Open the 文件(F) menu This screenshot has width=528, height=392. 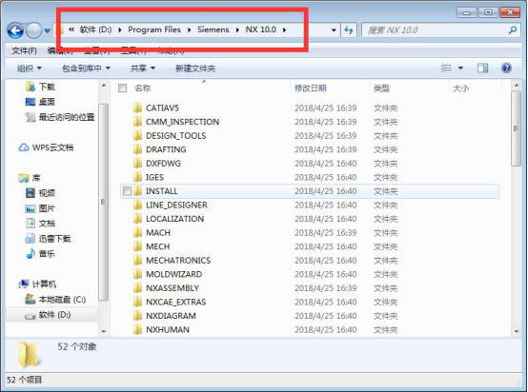(x=24, y=50)
